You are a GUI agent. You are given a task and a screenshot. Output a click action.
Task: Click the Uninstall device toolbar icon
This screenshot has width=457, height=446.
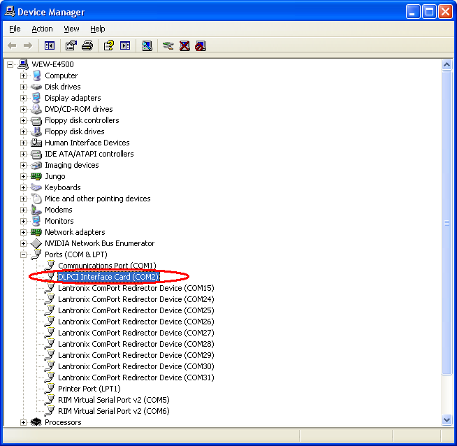click(x=184, y=45)
